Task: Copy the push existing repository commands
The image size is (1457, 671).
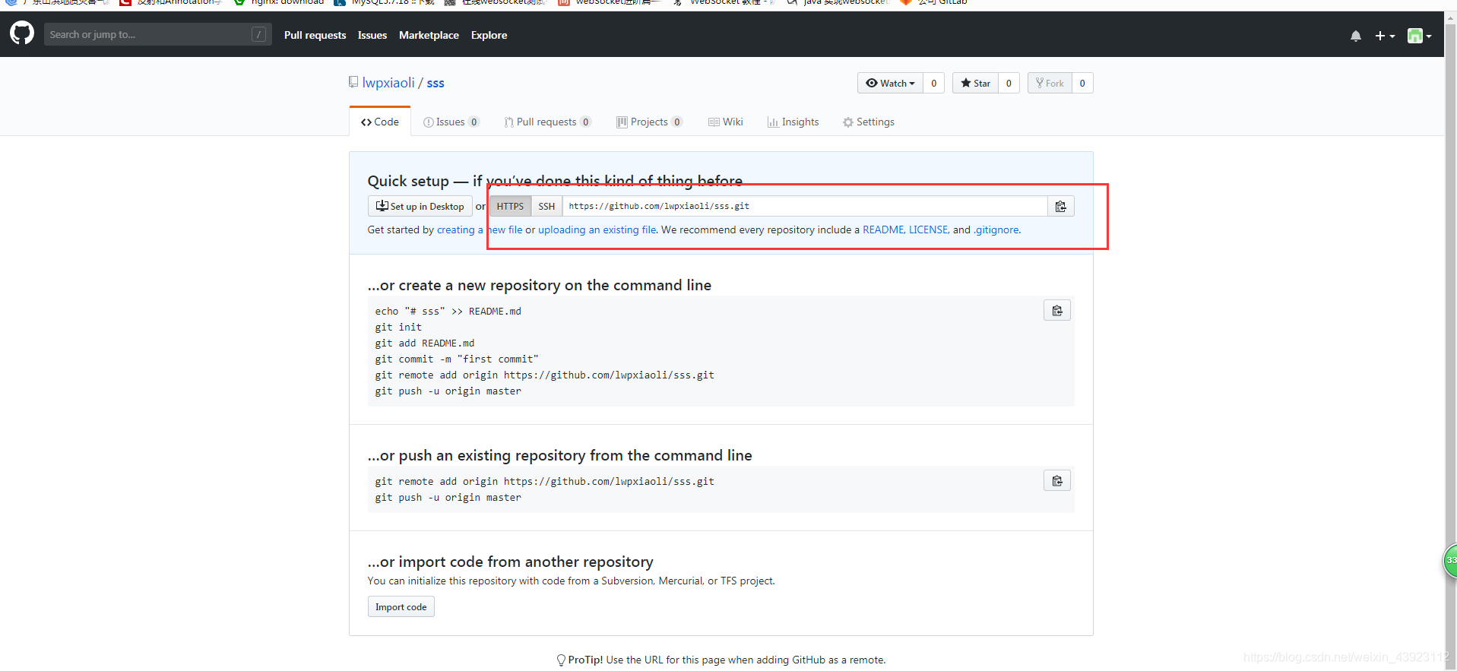Action: [1057, 480]
